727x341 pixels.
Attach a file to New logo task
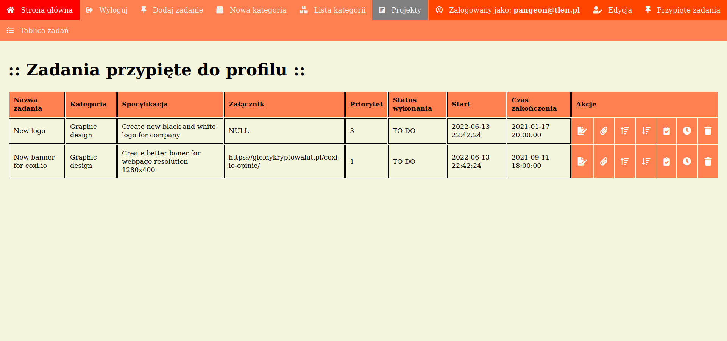[x=604, y=131]
